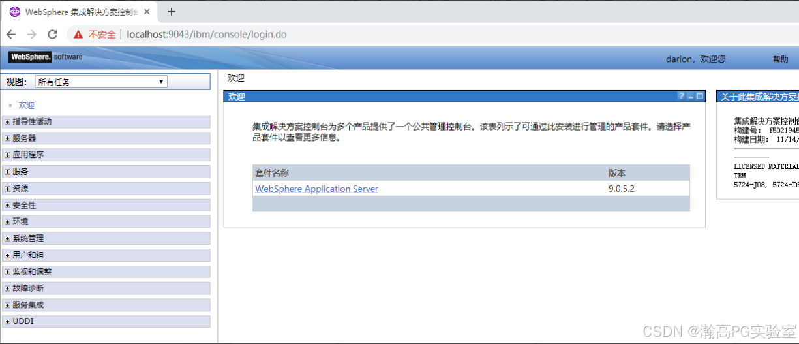This screenshot has height=344, width=799.
Task: Expand the 环境 tree node
Action: coord(7,222)
